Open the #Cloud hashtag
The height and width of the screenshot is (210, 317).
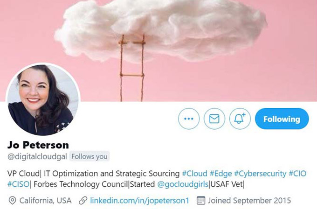(194, 174)
